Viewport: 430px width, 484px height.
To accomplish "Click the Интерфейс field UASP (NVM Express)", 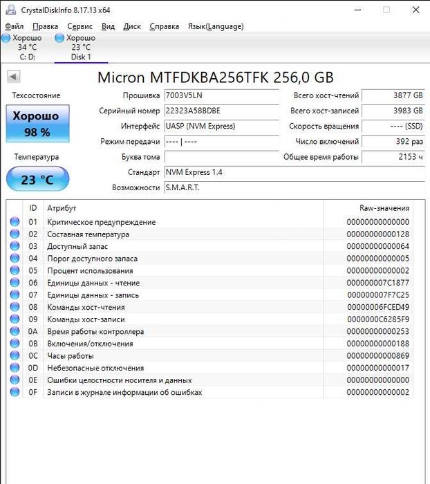I will coord(222,127).
